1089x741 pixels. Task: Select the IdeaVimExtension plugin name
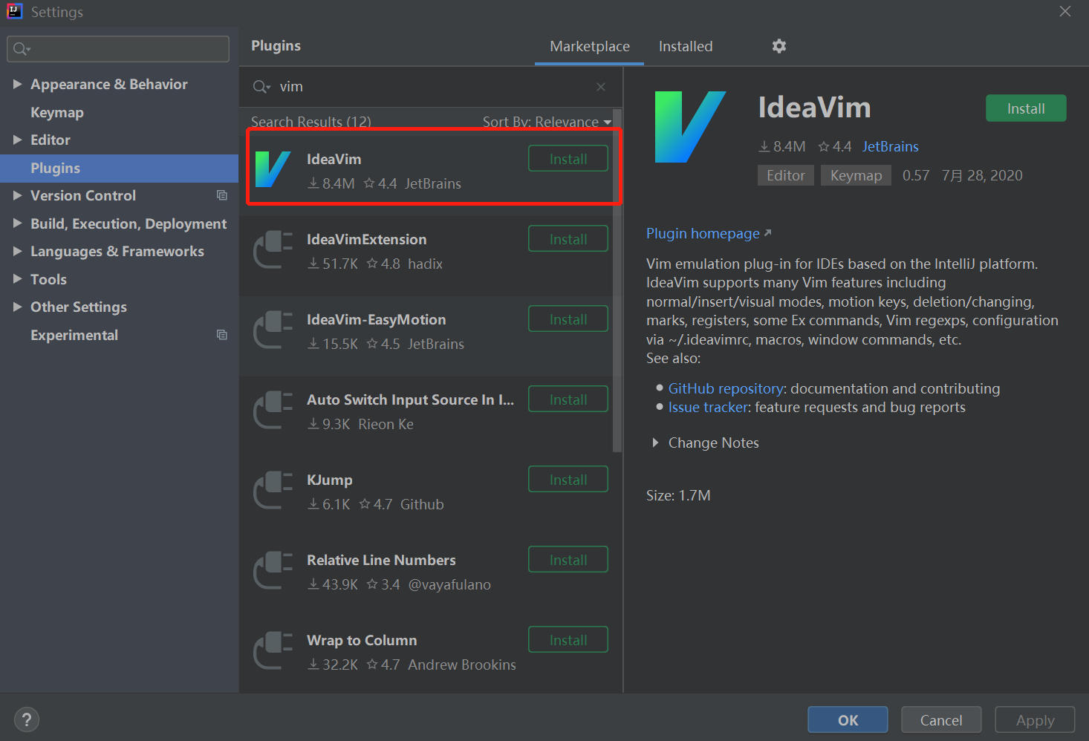click(x=367, y=239)
